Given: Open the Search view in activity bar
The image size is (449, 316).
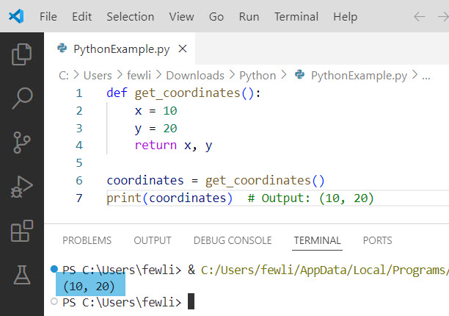Looking at the screenshot, I should pyautogui.click(x=22, y=98).
